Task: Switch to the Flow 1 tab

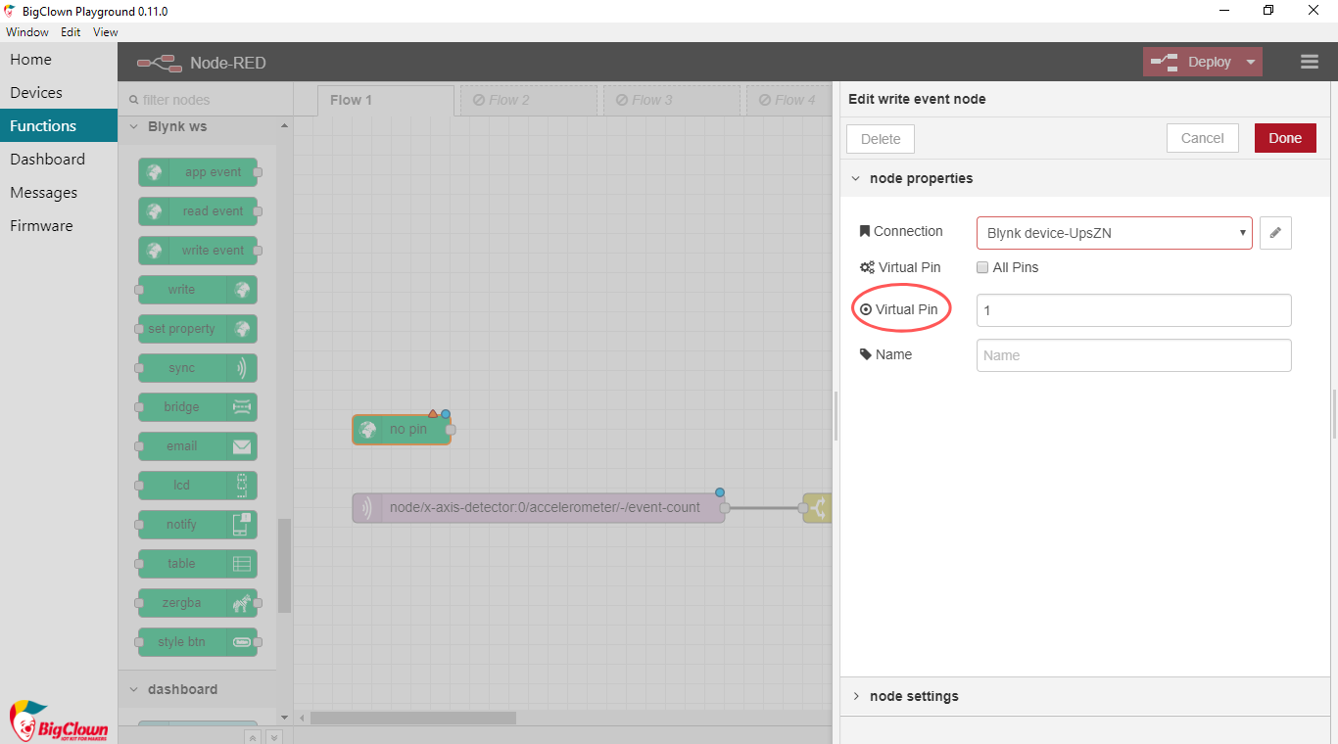Action: 386,100
